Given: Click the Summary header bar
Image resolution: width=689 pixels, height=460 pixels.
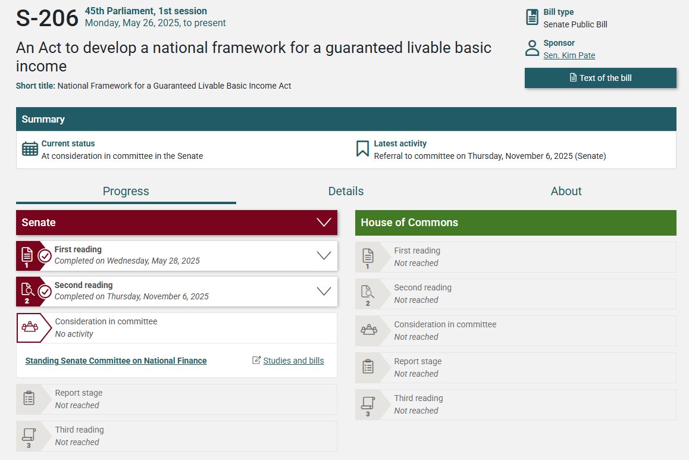Looking at the screenshot, I should [346, 119].
